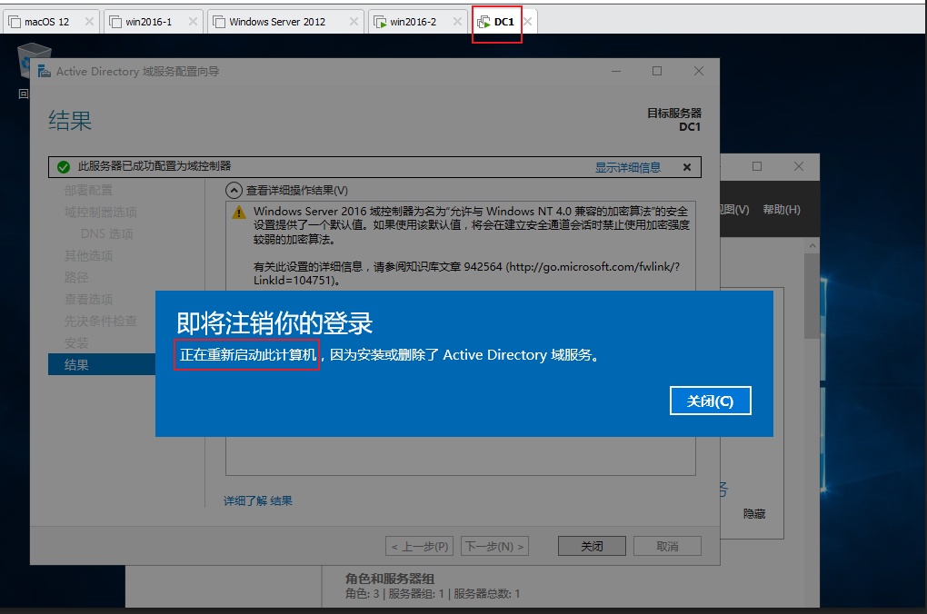
Task: Collapse 查看详细操作结果(V) section
Action: (234, 191)
